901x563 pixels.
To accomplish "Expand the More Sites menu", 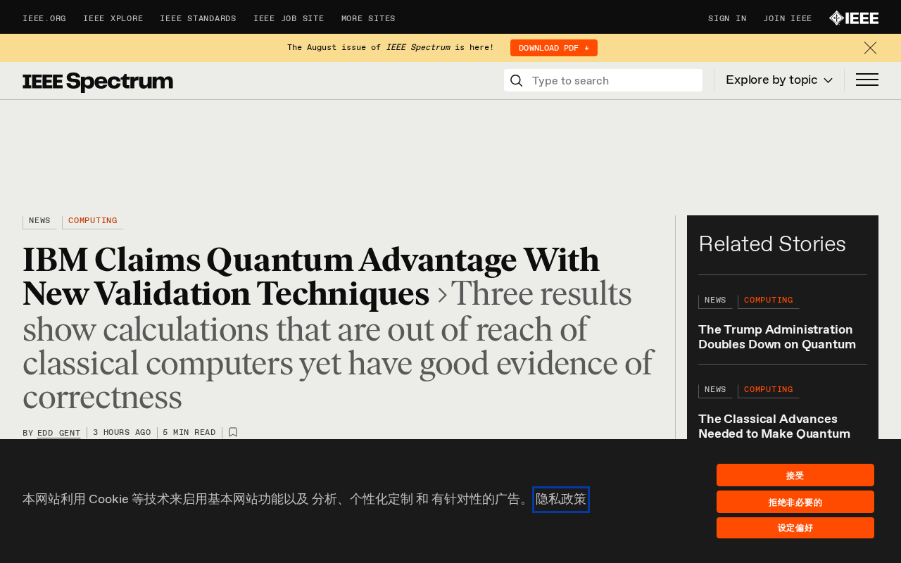I will tap(368, 19).
